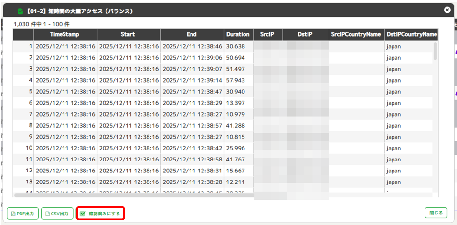Click End cell 2025/12/11 12:39:14
This screenshot has width=457, height=225.
click(x=192, y=80)
